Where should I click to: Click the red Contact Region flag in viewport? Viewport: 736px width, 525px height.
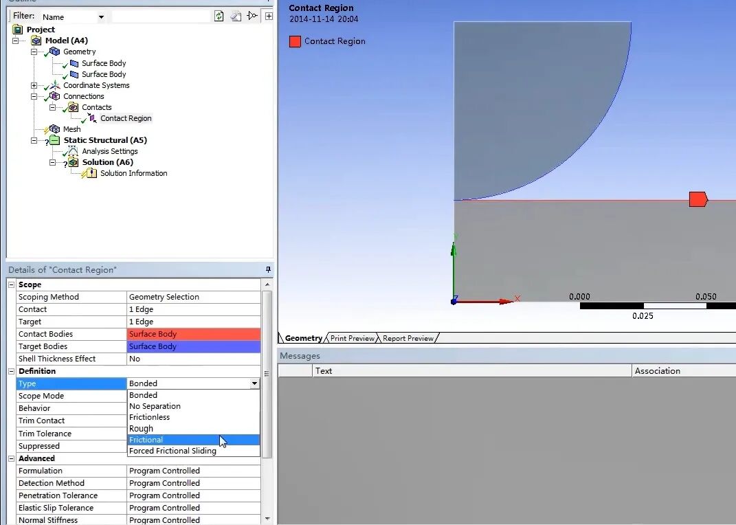pos(698,199)
